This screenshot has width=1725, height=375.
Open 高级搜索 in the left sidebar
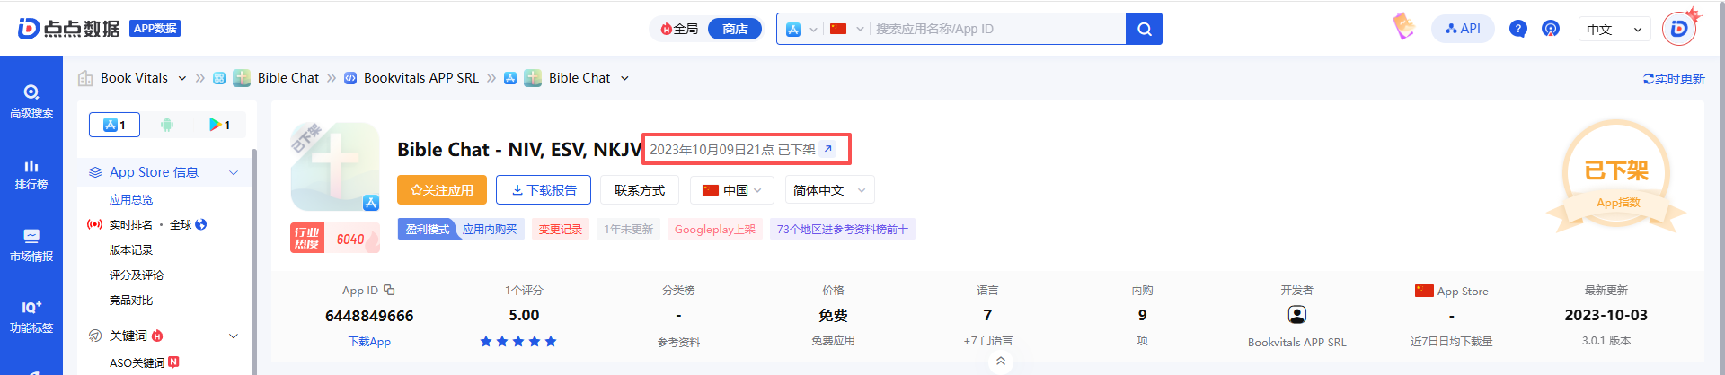[31, 100]
